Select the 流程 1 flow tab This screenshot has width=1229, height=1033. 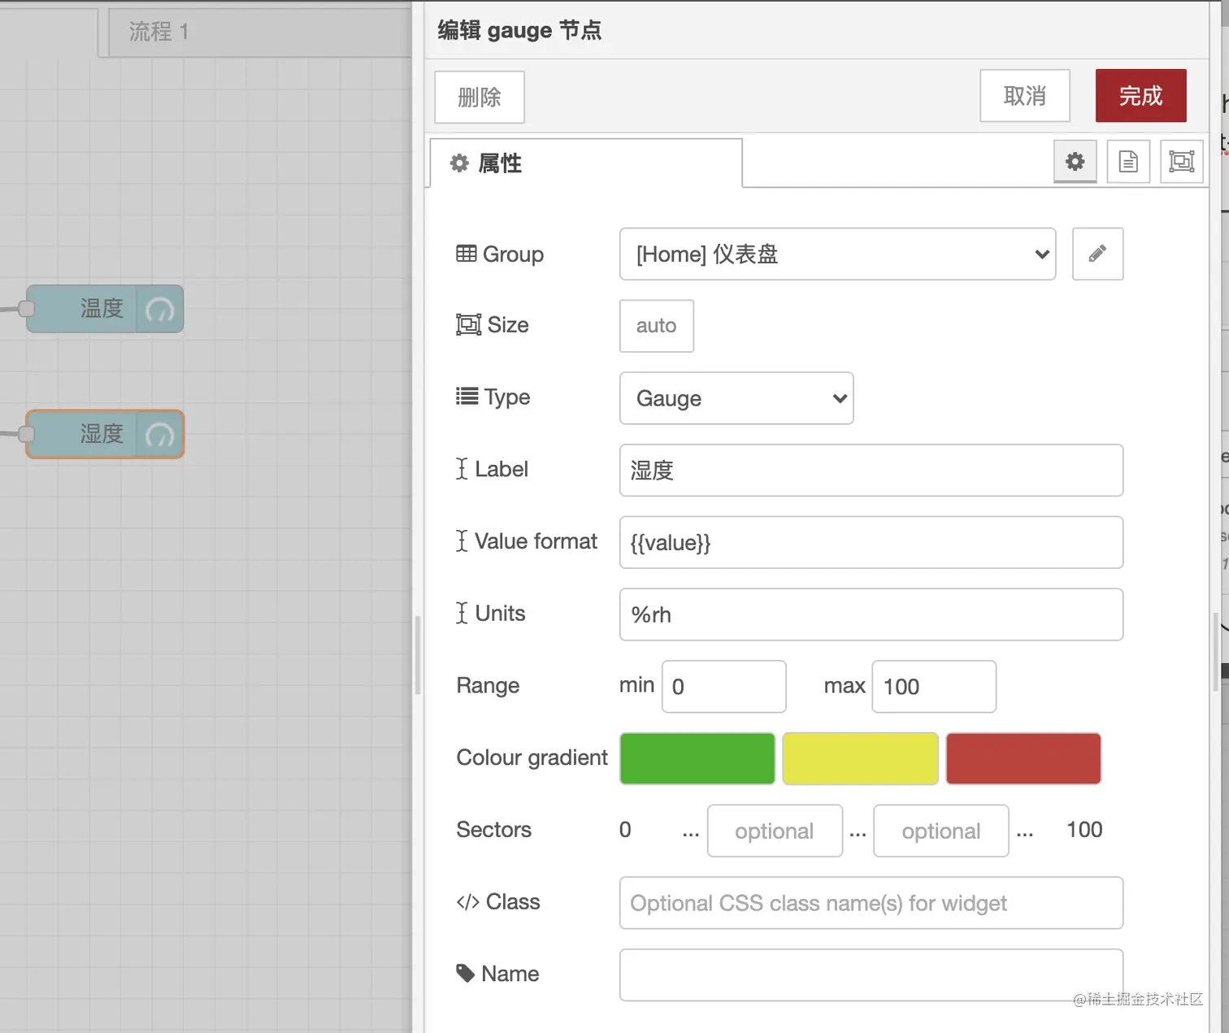260,32
